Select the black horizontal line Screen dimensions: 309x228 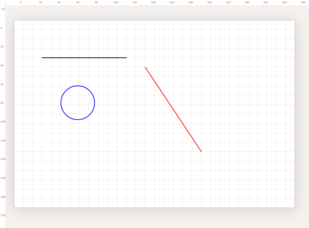pos(84,58)
